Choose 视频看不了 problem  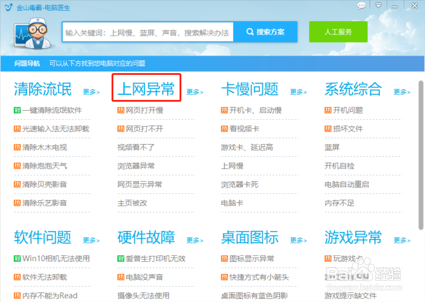[x=136, y=147]
